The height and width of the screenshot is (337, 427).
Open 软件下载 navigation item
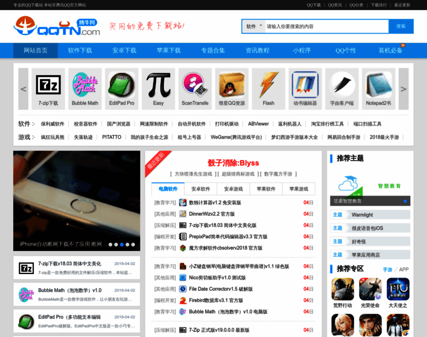pyautogui.click(x=80, y=51)
